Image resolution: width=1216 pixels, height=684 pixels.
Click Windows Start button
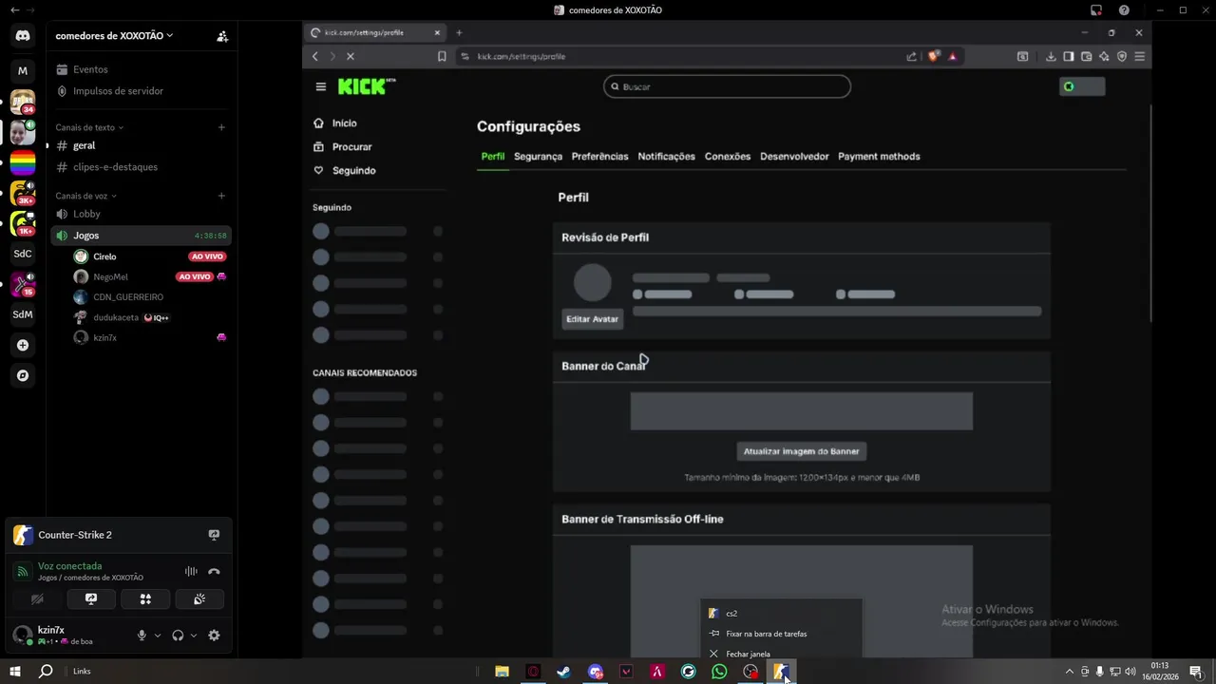pos(15,672)
